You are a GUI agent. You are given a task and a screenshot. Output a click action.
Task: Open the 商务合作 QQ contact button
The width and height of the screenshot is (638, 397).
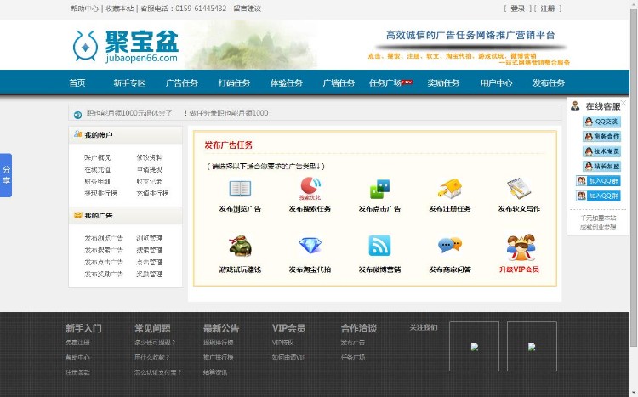[x=601, y=136]
